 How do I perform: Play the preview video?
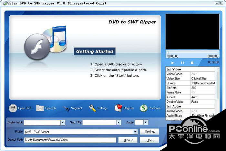pos(172,63)
